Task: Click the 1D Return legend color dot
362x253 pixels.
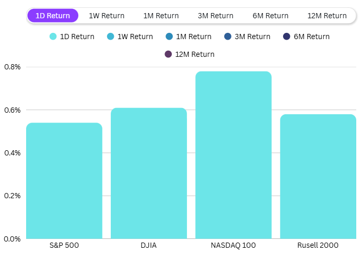Action: tap(53, 37)
